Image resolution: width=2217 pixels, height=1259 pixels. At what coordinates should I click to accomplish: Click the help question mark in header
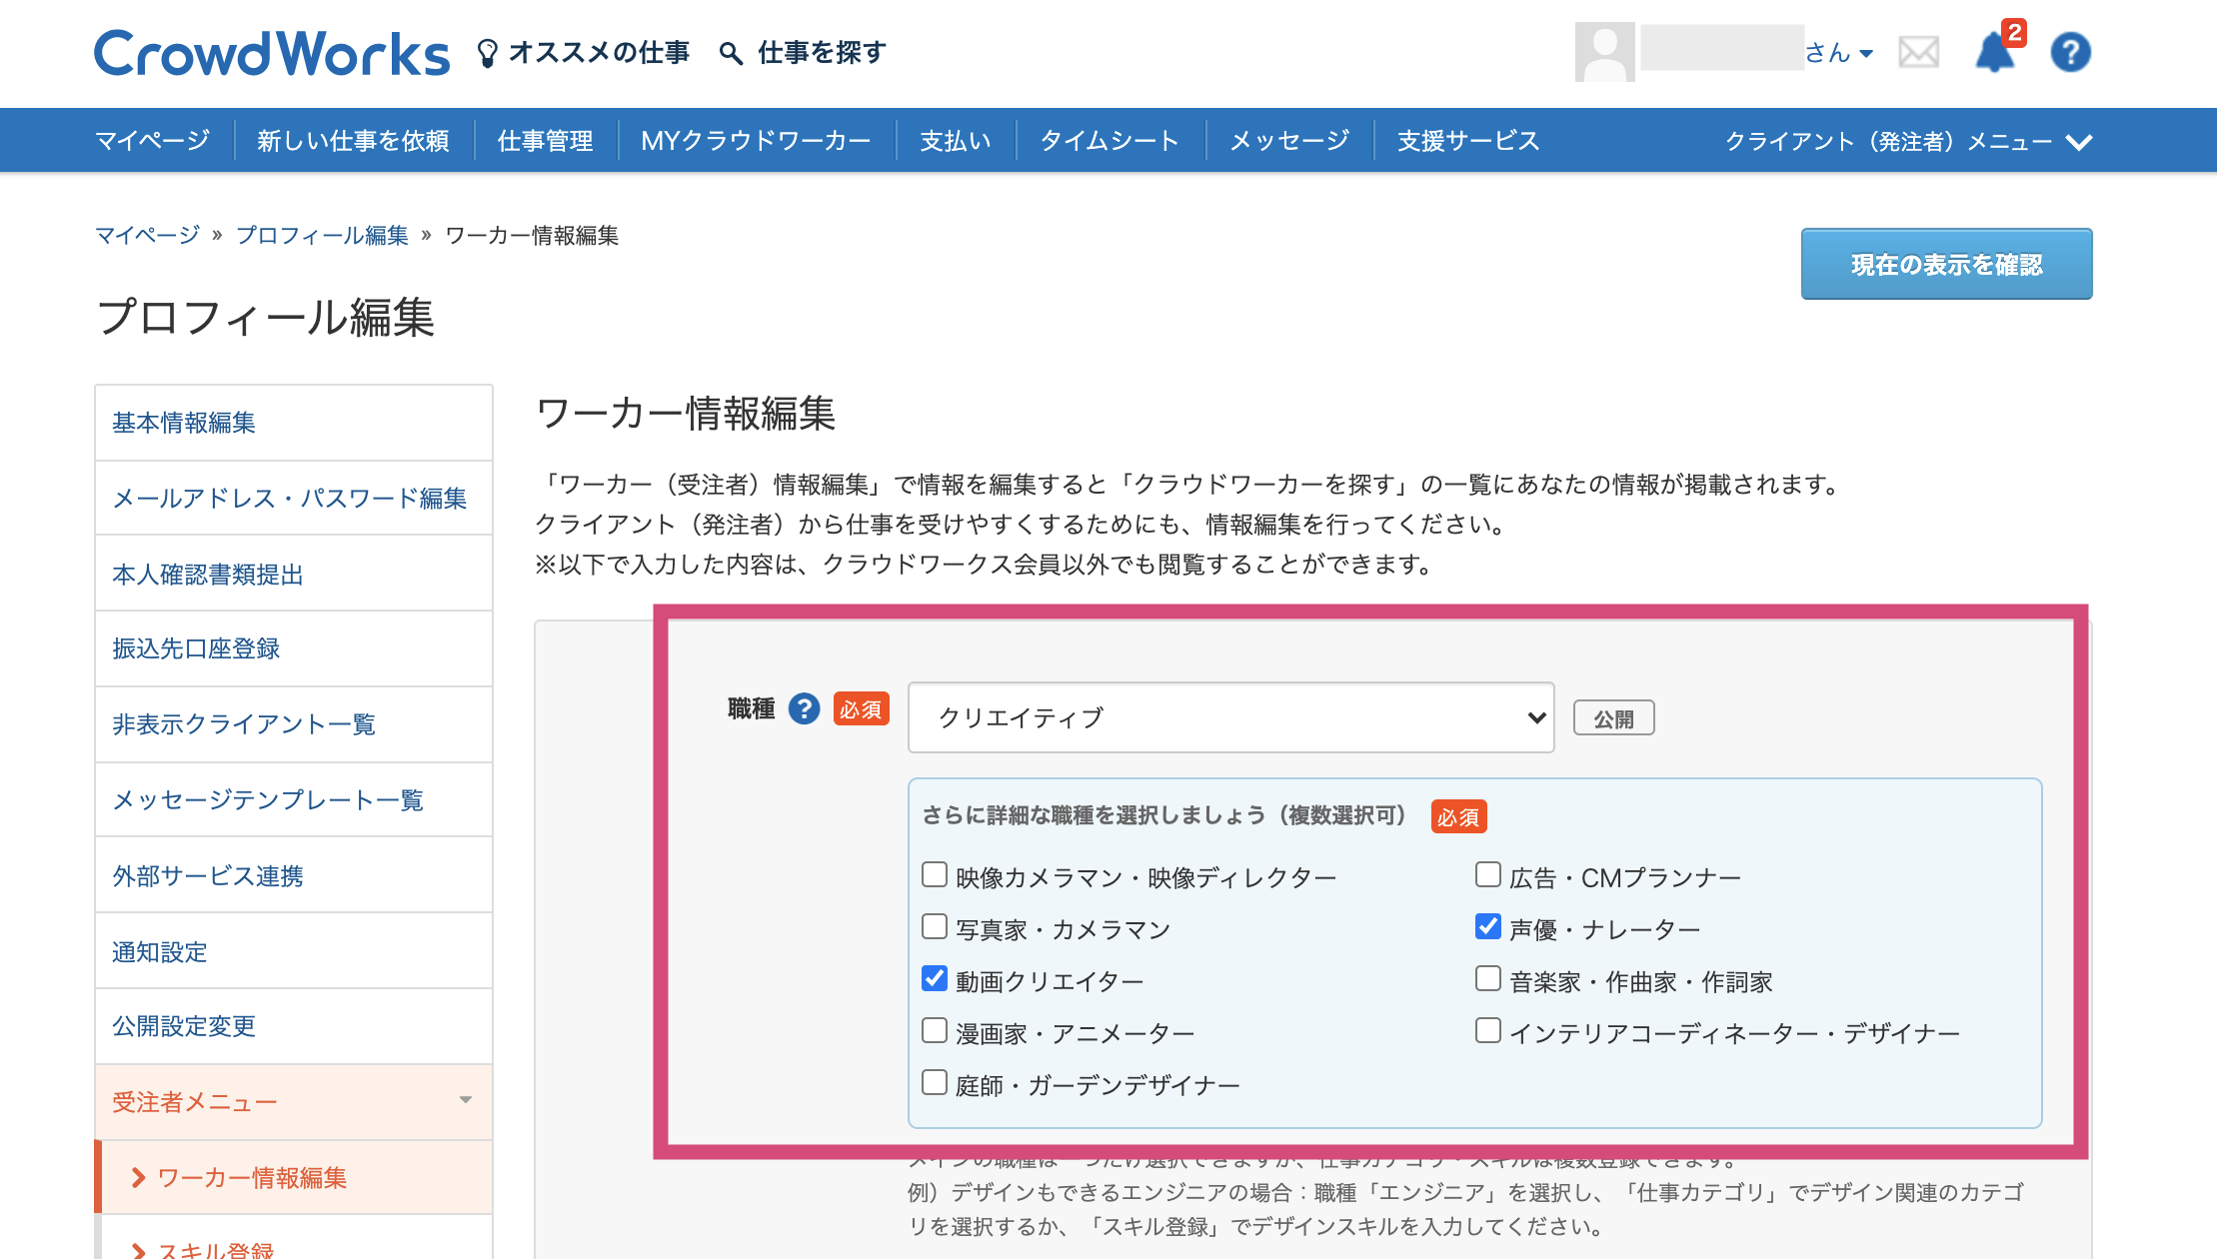pos(2070,52)
